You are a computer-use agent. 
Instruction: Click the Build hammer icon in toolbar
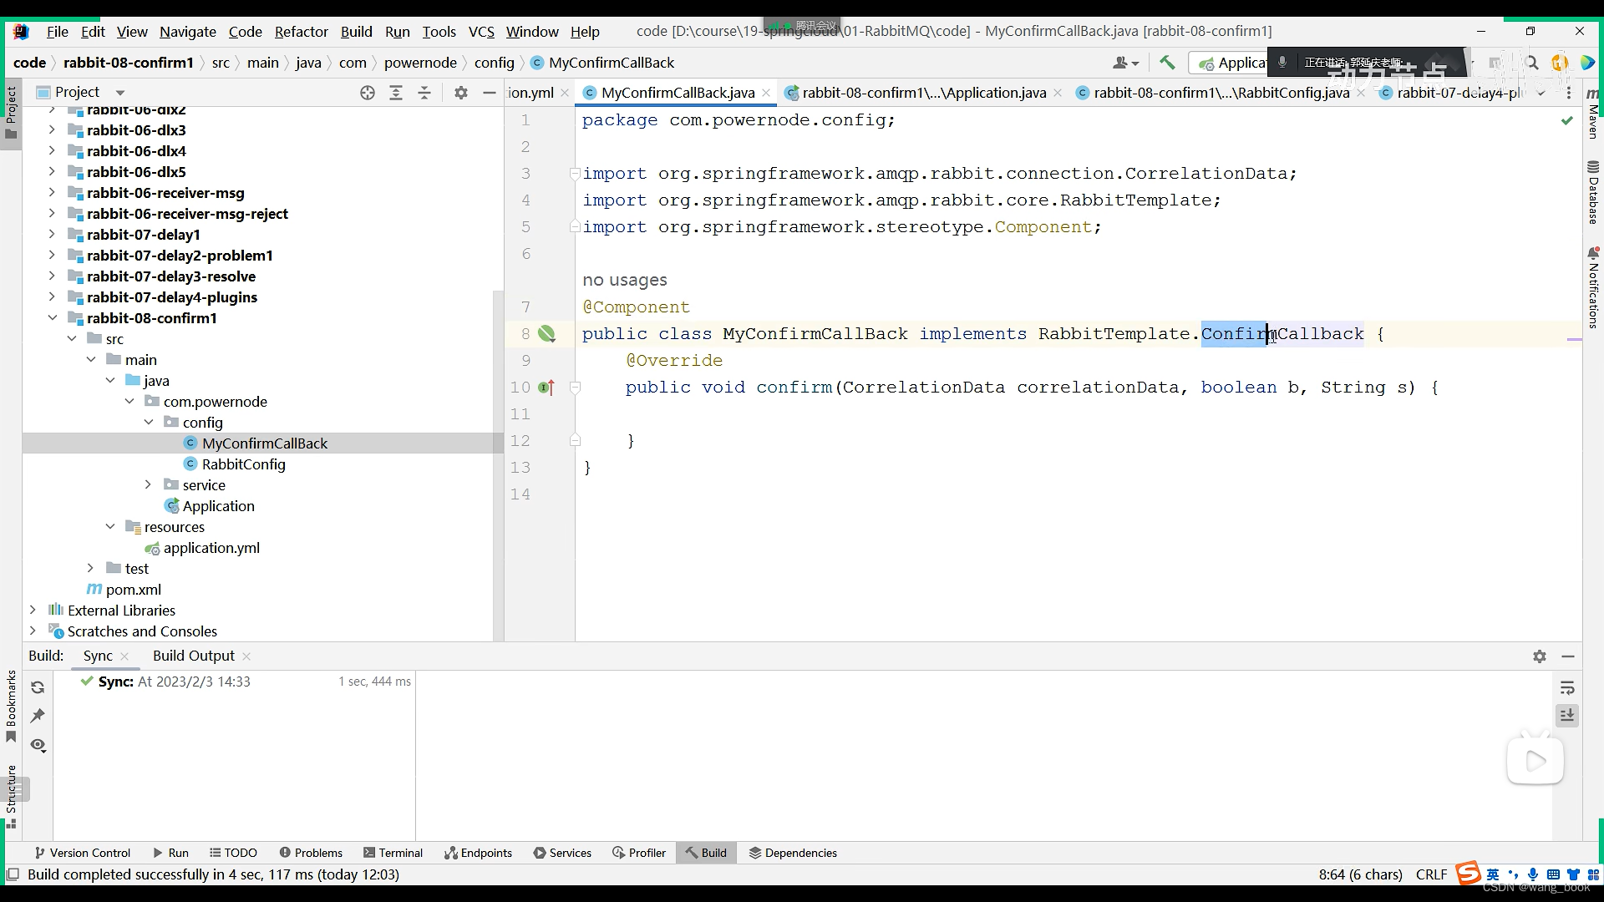[1167, 63]
